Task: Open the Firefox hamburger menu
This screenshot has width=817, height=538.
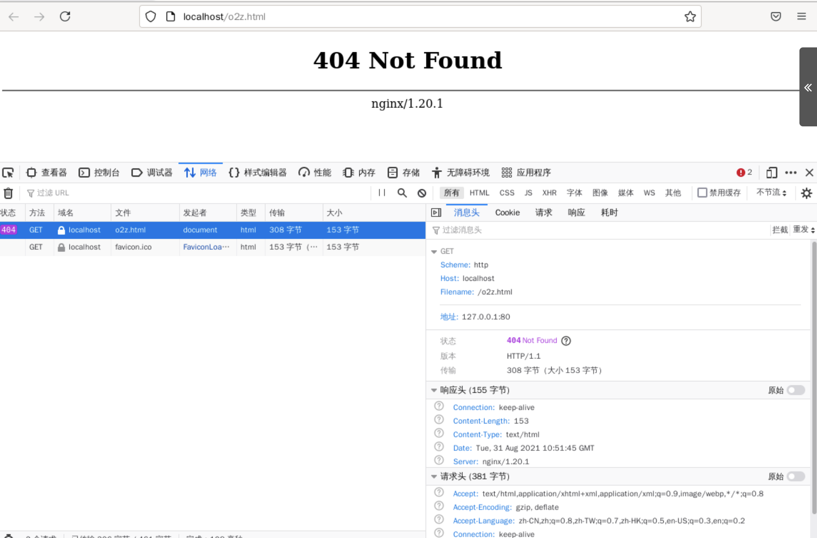Action: pyautogui.click(x=802, y=17)
